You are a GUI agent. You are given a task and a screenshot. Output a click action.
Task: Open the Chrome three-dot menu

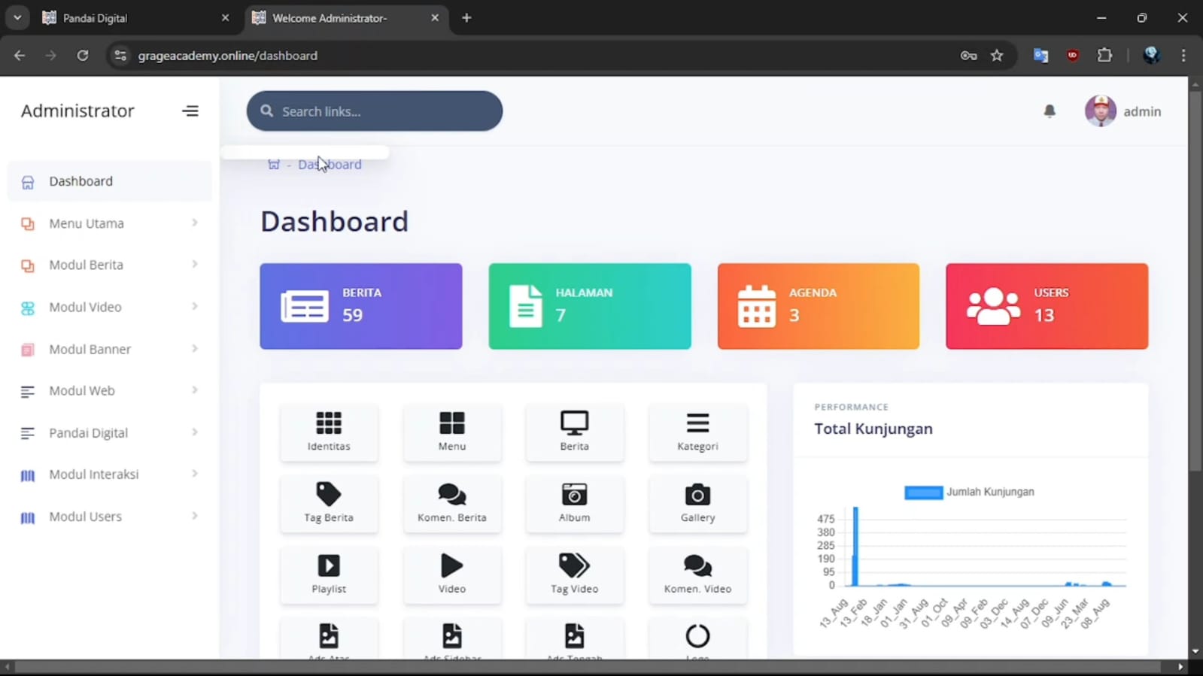1183,56
